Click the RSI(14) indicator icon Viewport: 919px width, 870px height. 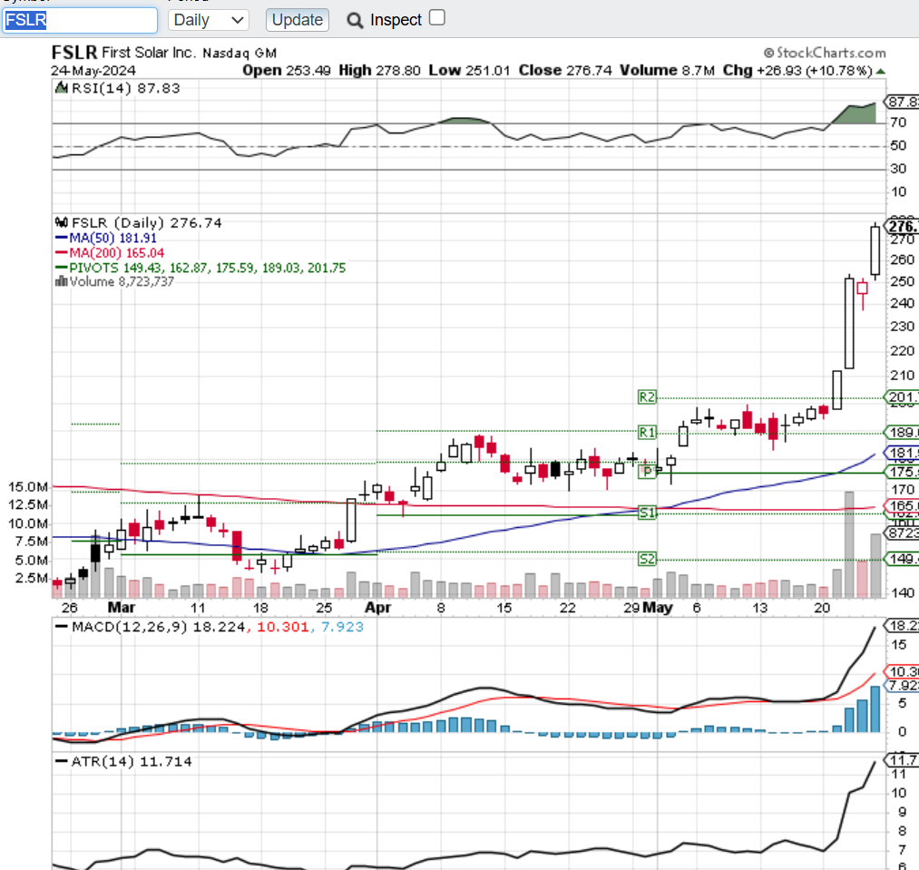click(61, 88)
